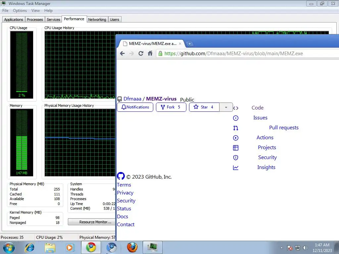Open Task Manager File menu
Screen dimensions: 339x254
click(x=5, y=11)
